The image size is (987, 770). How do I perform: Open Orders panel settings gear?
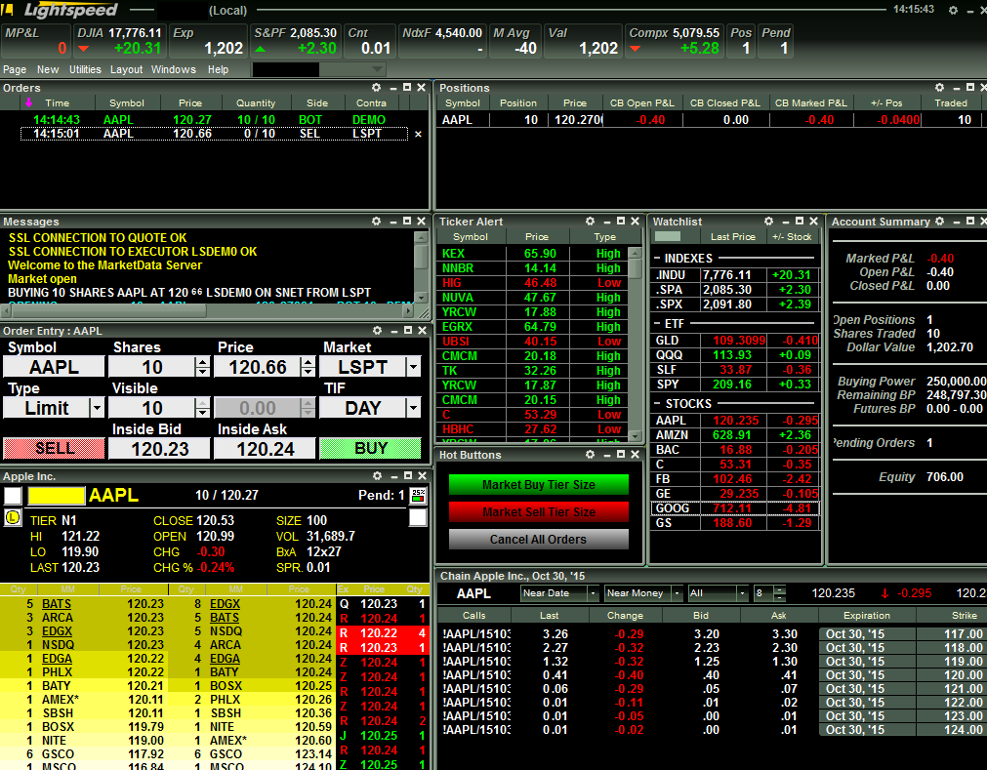point(377,88)
